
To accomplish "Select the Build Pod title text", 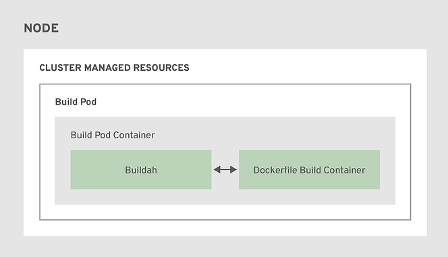I will tap(76, 102).
